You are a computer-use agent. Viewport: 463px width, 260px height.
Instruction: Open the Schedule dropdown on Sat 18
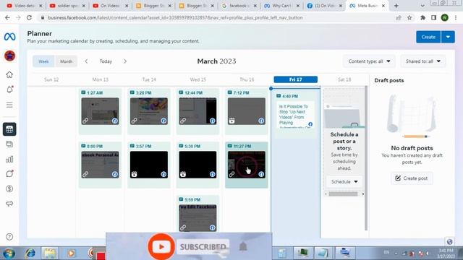pos(344,181)
